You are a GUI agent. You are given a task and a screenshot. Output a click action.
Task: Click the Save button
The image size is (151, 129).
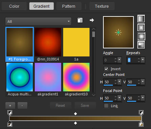coord(85,105)
